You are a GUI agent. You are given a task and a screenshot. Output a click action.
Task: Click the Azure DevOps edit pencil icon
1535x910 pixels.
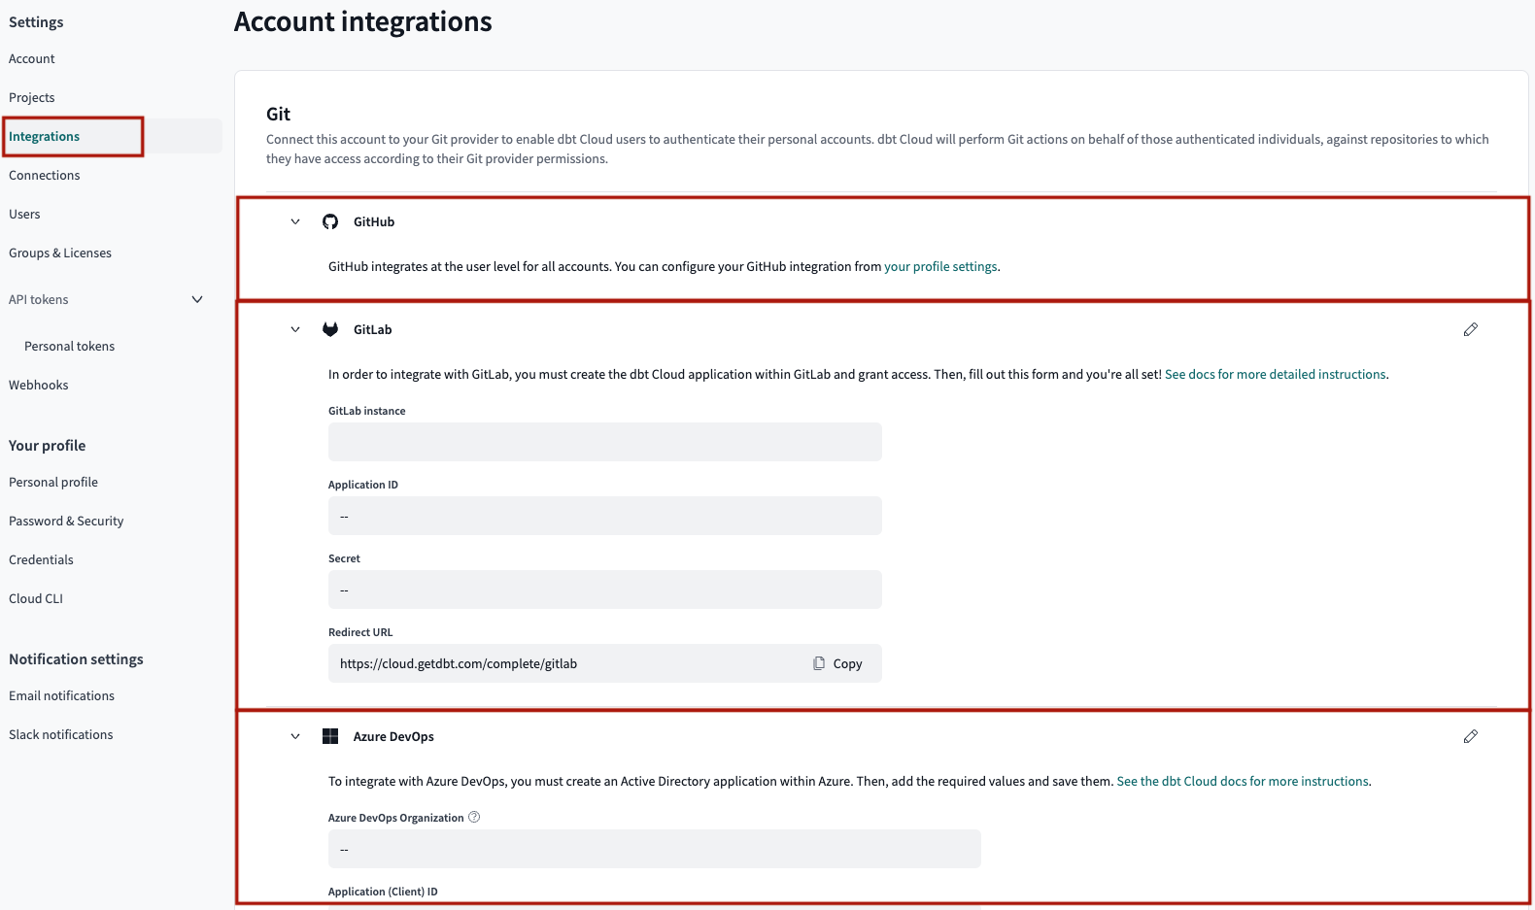click(x=1470, y=737)
